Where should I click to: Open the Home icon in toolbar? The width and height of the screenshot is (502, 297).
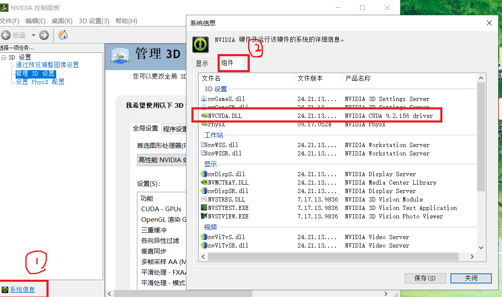click(63, 35)
